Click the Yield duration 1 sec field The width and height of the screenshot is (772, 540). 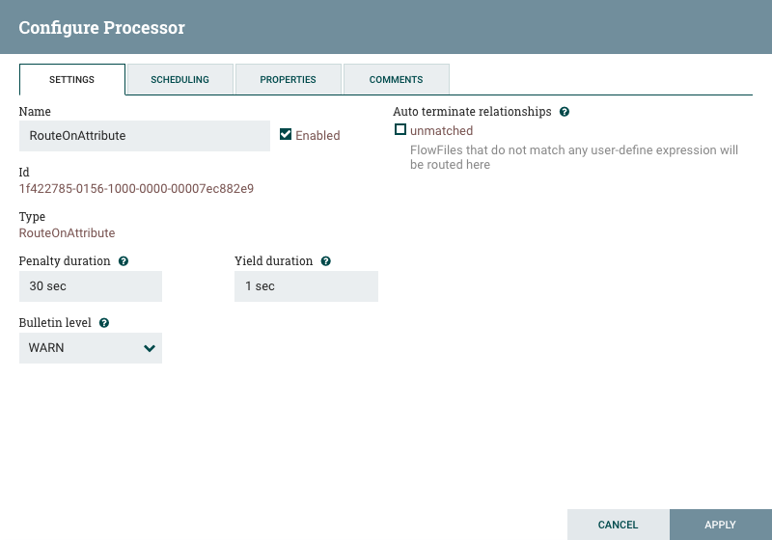306,286
